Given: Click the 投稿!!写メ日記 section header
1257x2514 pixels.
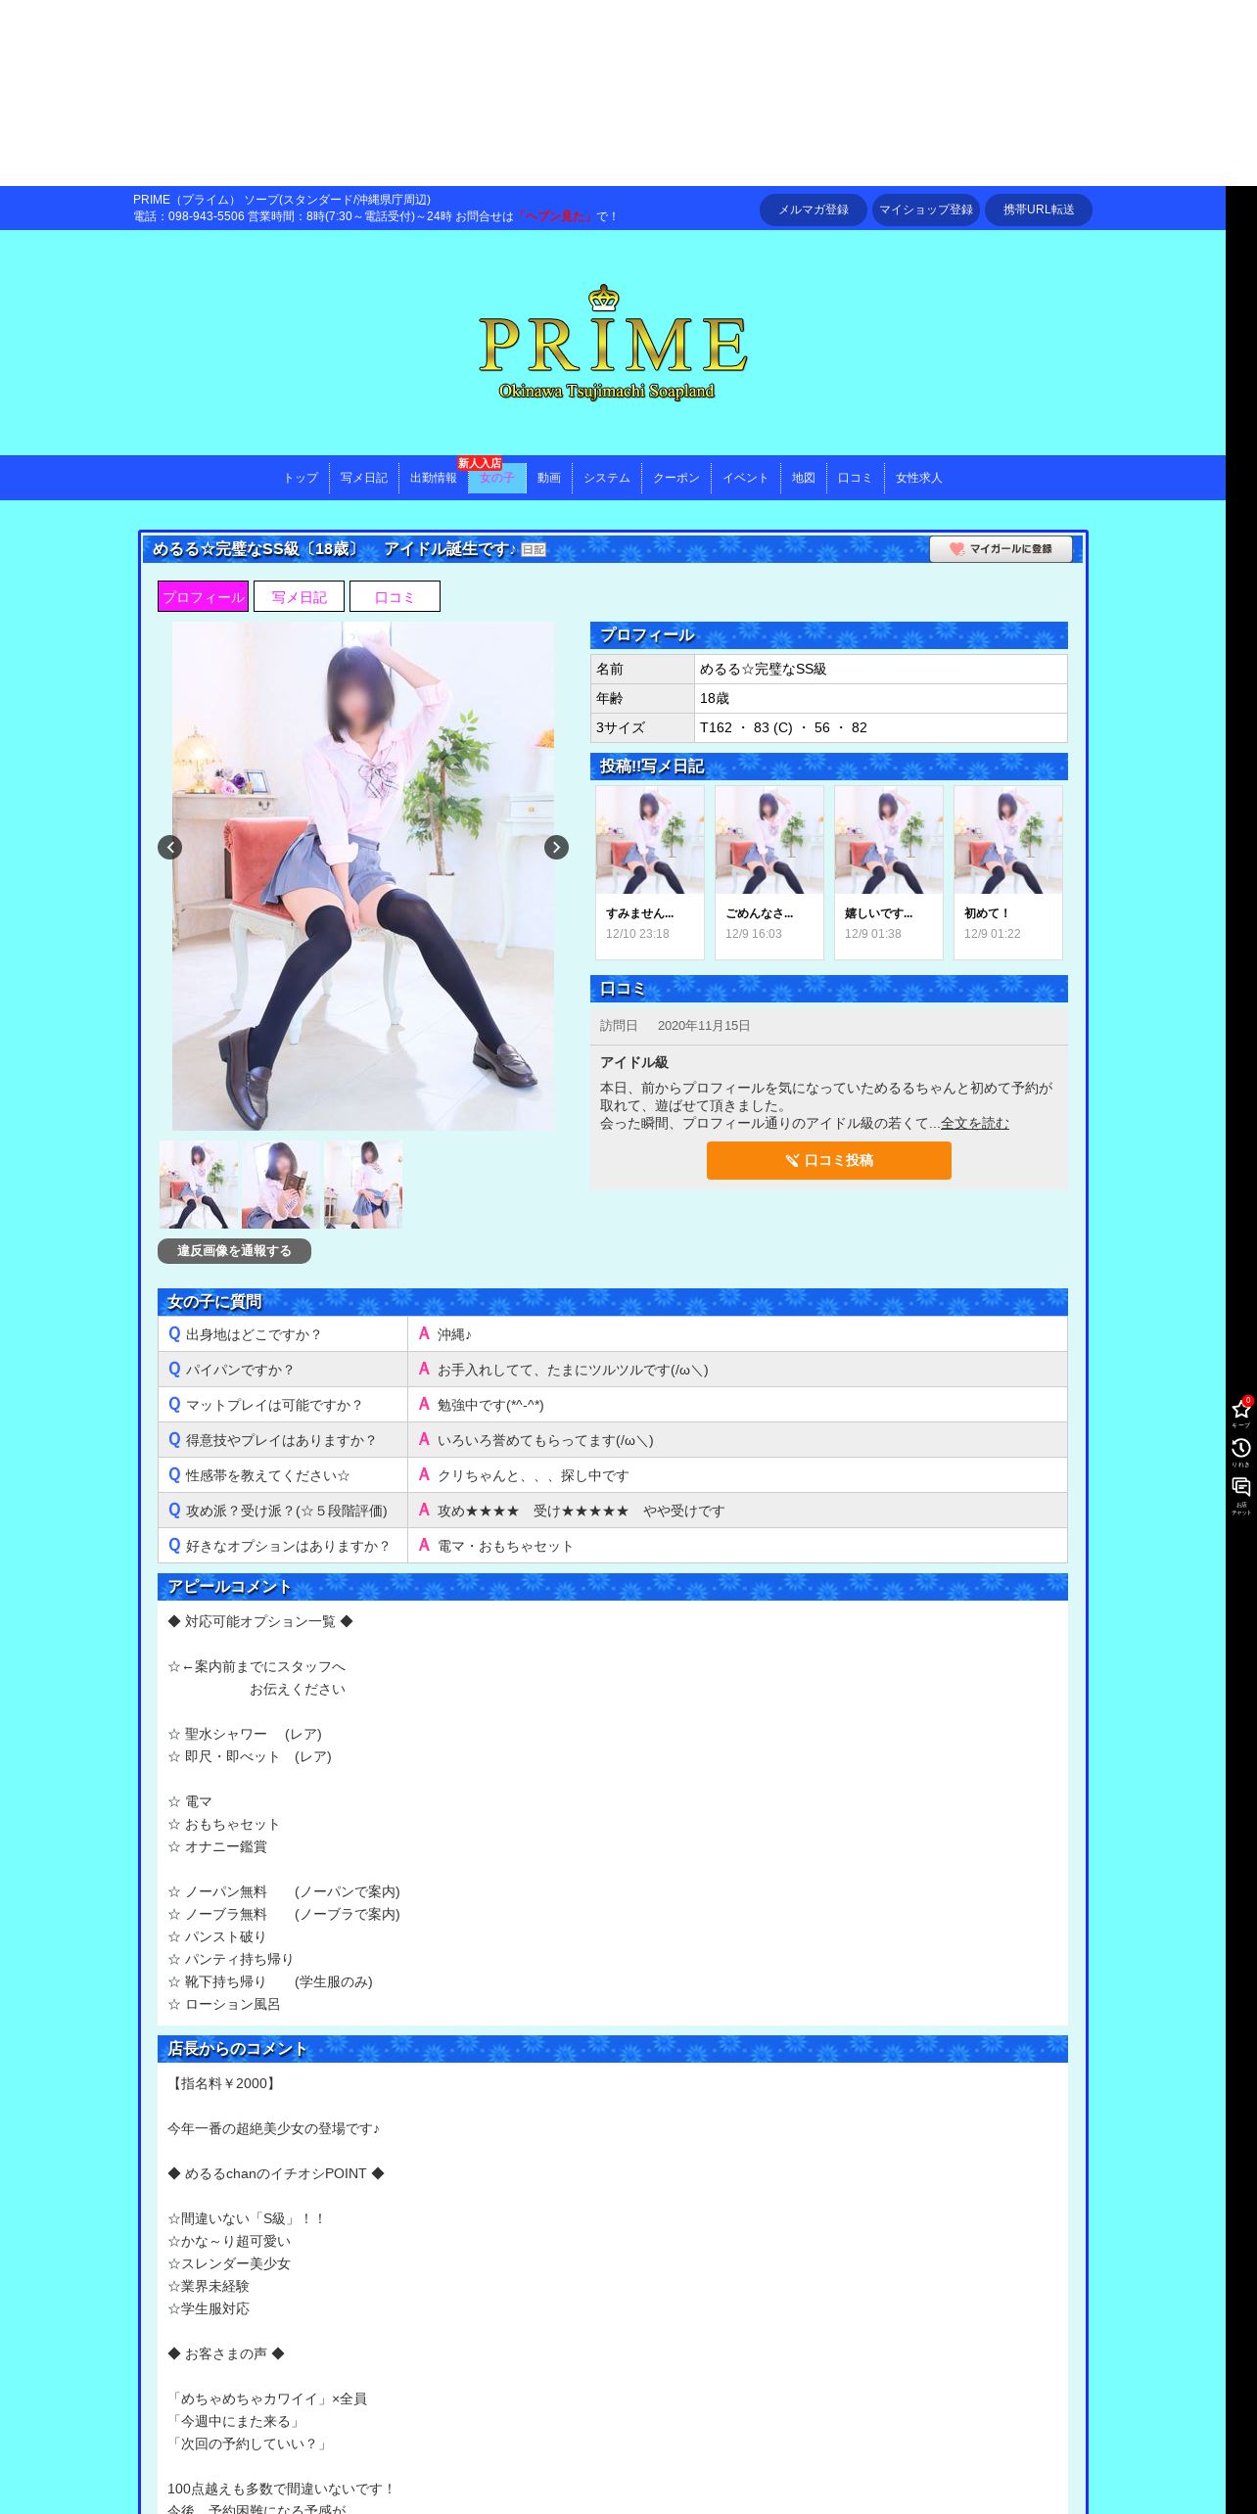Looking at the screenshot, I should (x=829, y=767).
